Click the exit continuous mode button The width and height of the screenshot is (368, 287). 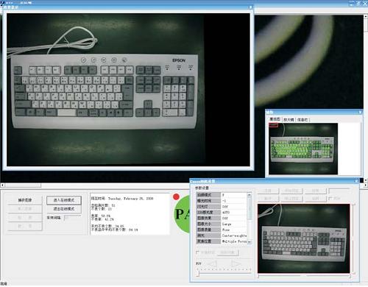(x=64, y=209)
